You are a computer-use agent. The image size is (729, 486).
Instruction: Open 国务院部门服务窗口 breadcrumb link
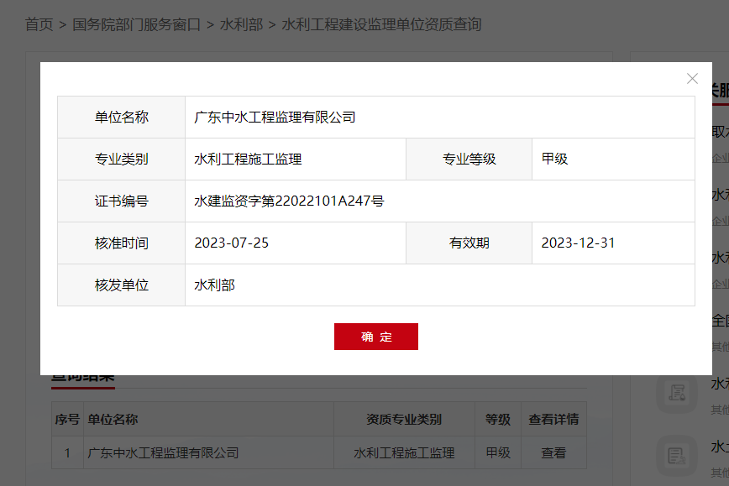[x=136, y=24]
